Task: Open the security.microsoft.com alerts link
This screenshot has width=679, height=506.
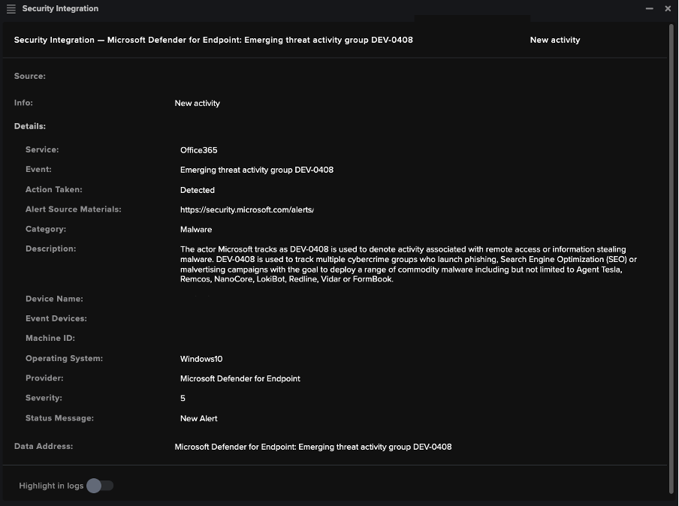Action: pos(246,209)
